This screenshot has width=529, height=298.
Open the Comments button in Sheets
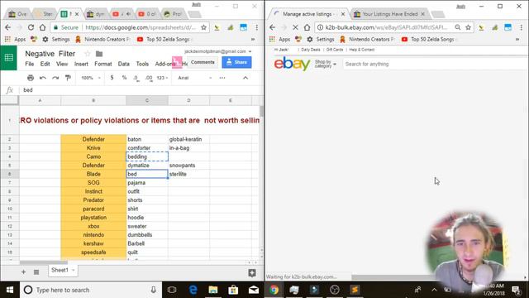[x=203, y=62]
